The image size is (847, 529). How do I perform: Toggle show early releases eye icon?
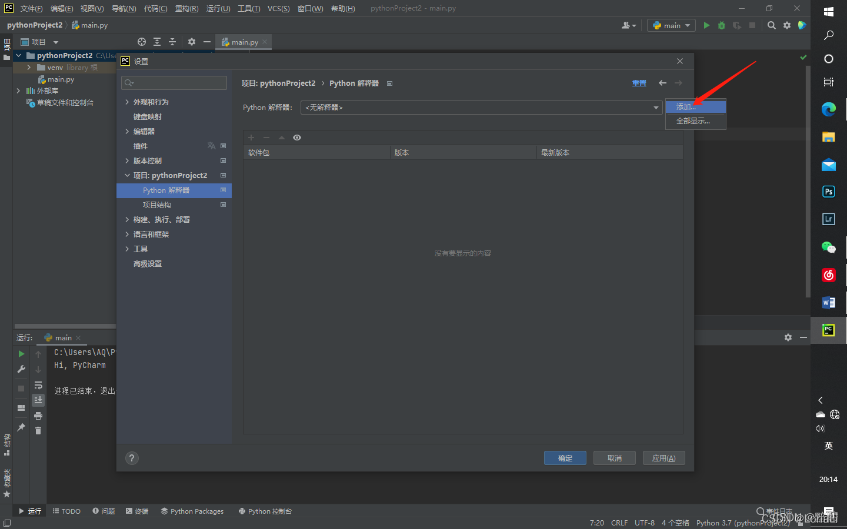297,138
